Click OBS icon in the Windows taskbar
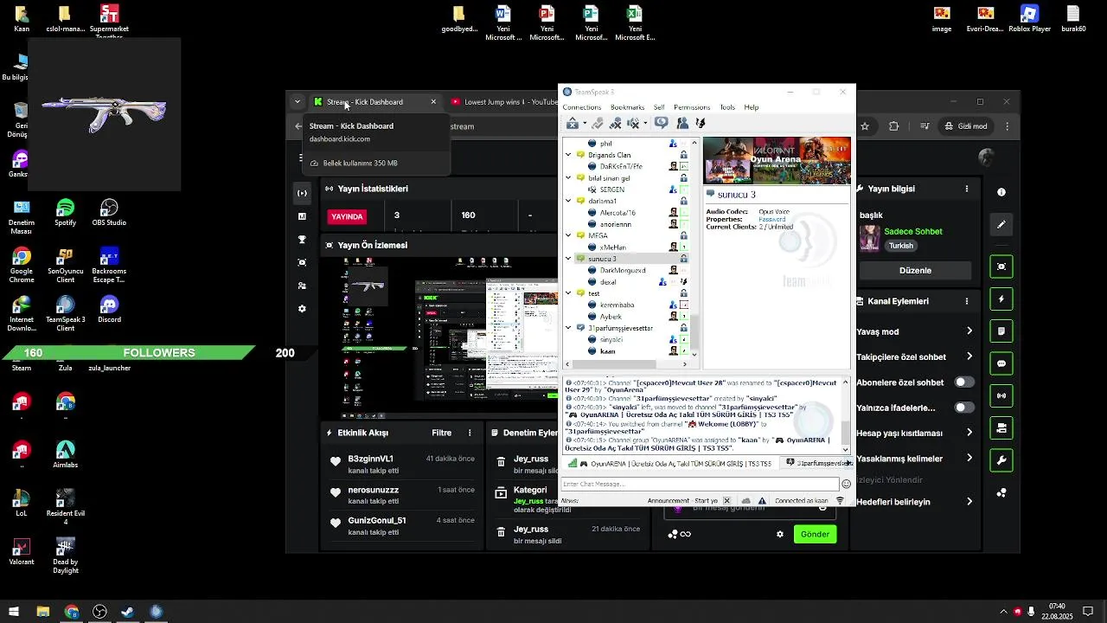The width and height of the screenshot is (1107, 623). (x=99, y=612)
